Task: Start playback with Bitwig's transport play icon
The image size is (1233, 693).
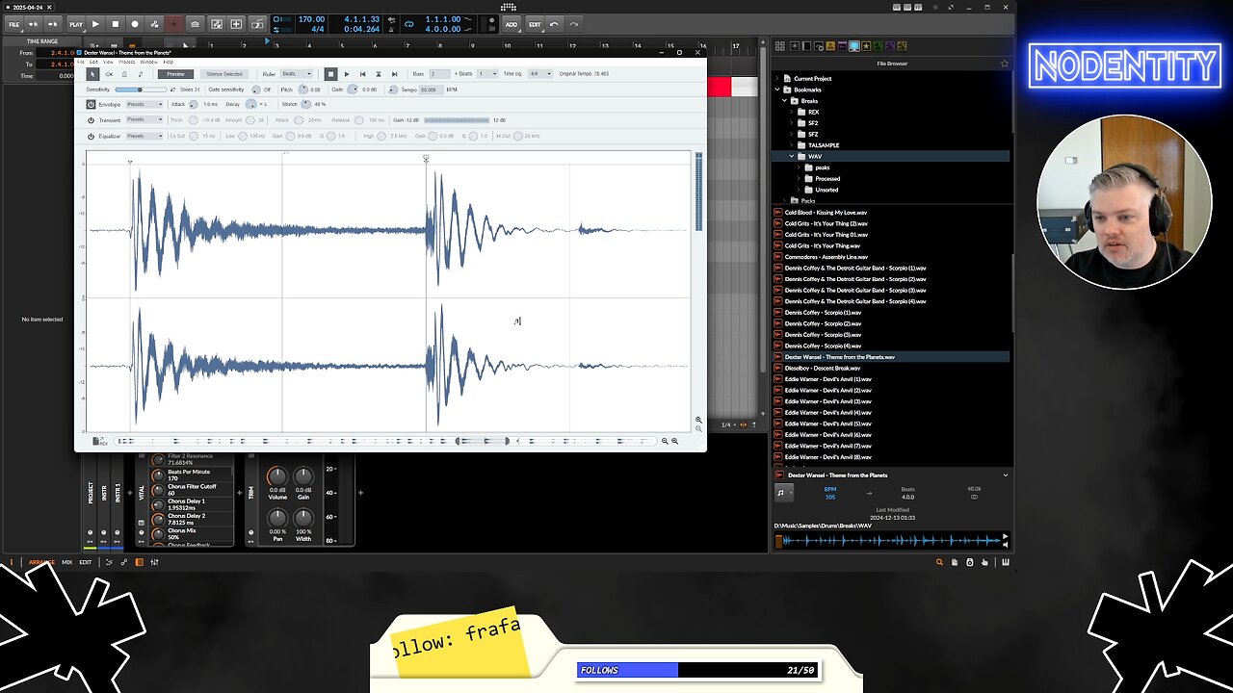Action: tap(95, 24)
